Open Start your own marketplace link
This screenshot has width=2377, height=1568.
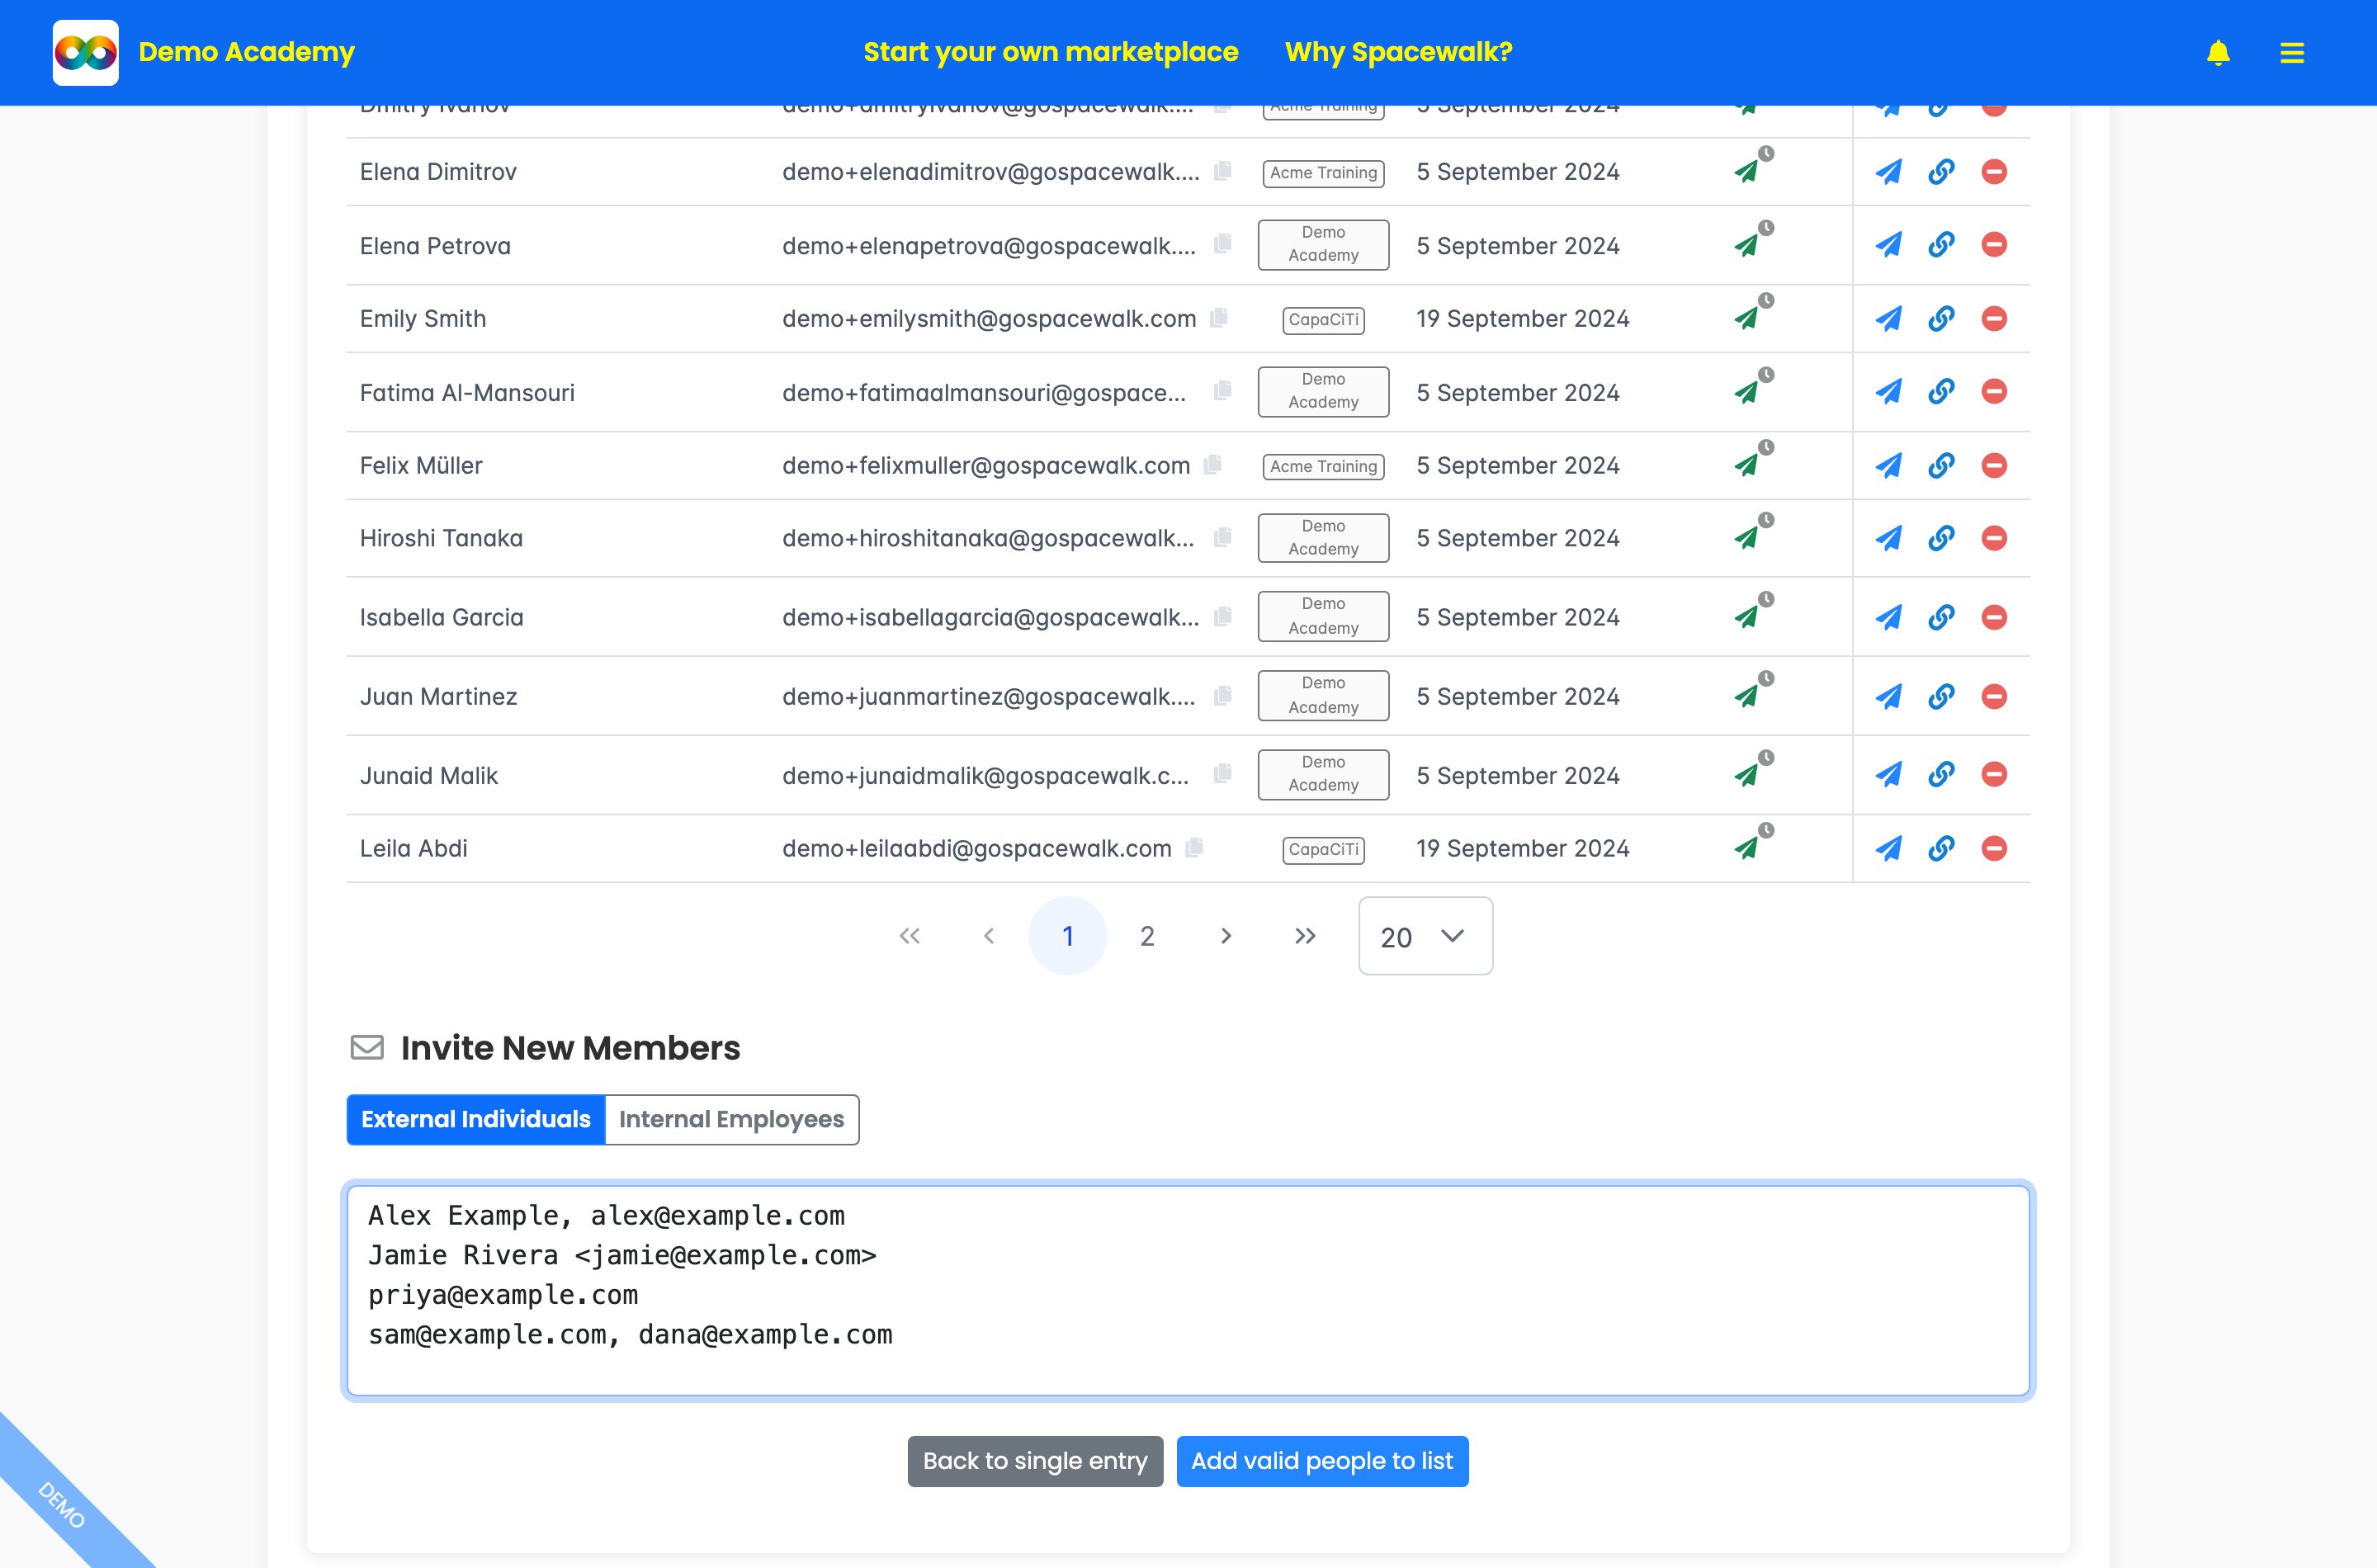[x=1051, y=52]
